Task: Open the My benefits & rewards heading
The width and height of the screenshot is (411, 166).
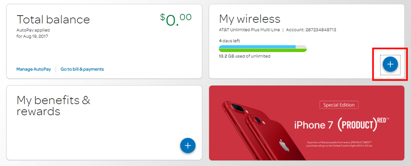Action: 53,105
